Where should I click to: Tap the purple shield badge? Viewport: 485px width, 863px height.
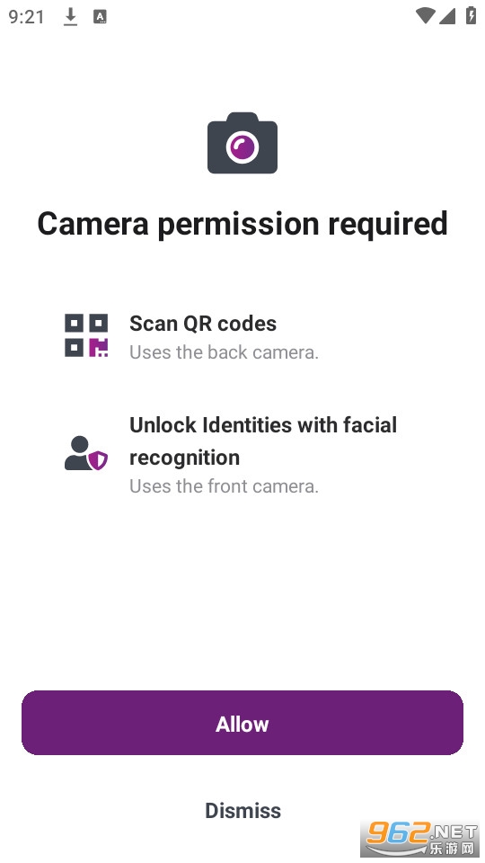pos(99,460)
